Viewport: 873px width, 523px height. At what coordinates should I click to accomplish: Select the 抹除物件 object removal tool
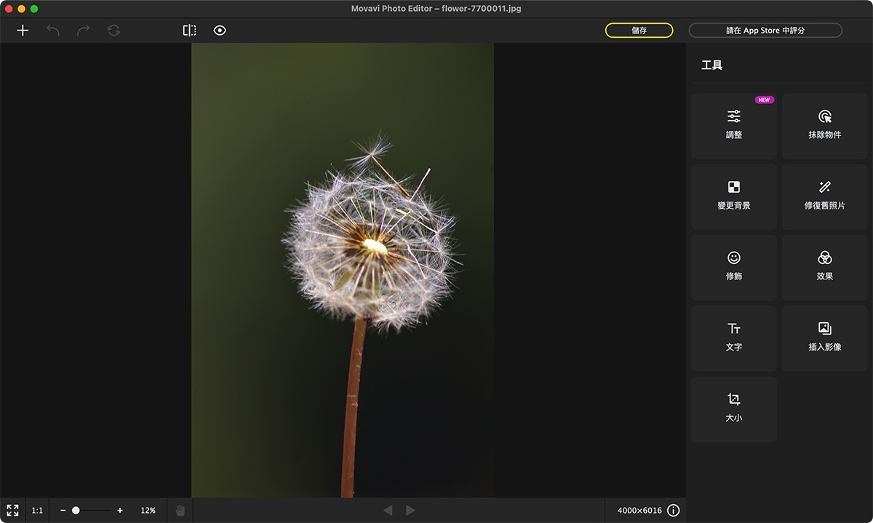tap(824, 125)
